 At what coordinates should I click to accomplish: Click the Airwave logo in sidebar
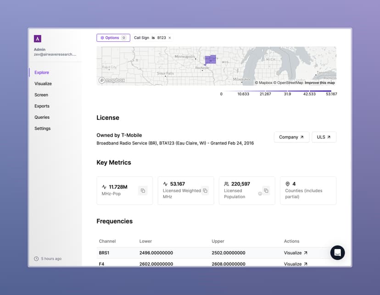tap(37, 38)
